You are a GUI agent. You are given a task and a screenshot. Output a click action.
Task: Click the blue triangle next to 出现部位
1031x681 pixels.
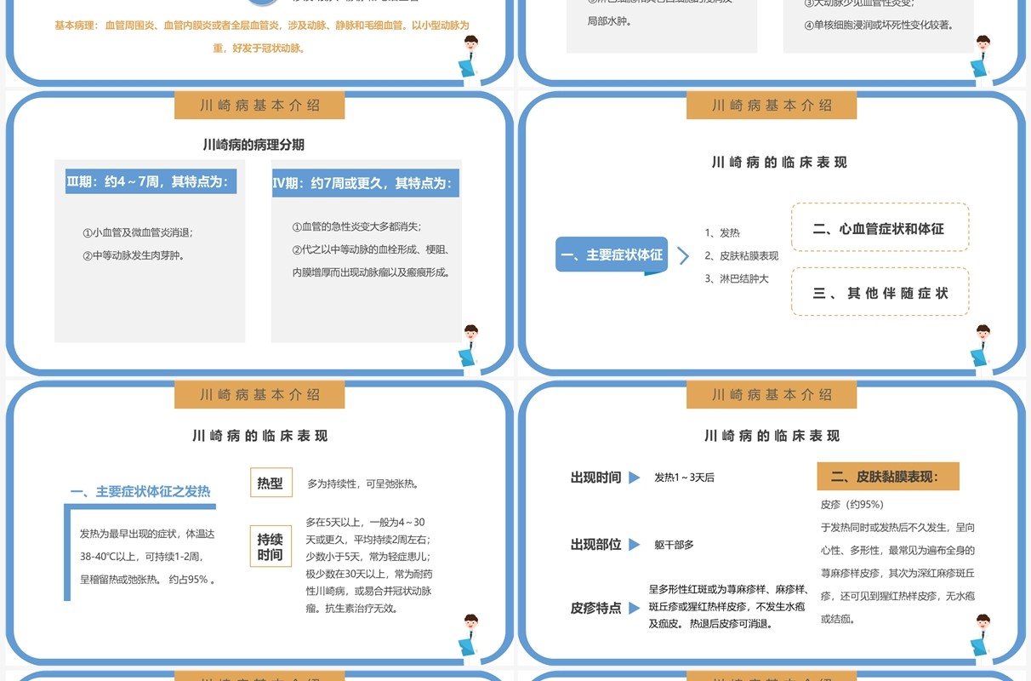click(x=635, y=544)
